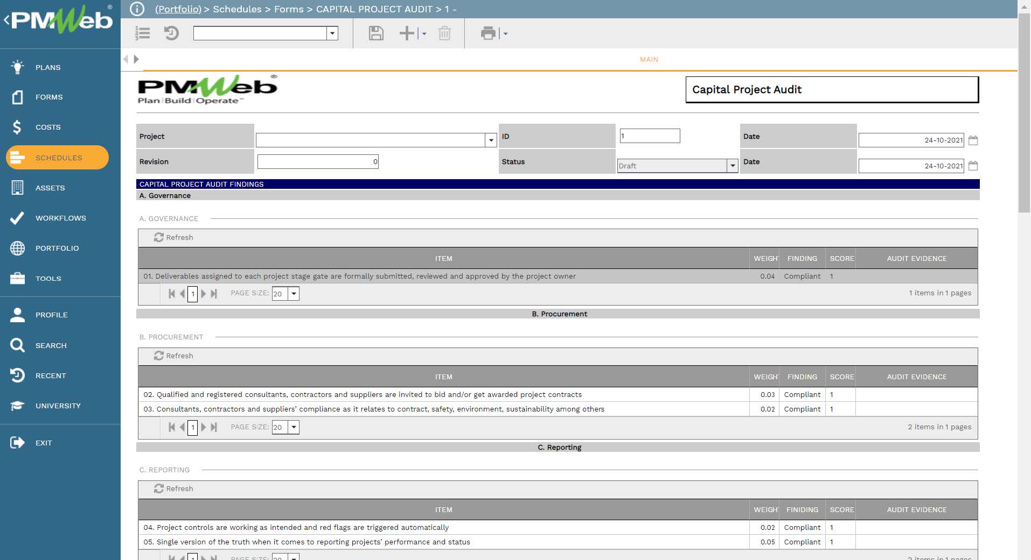Click ITEM column header in Governance grid
1031x560 pixels.
443,258
